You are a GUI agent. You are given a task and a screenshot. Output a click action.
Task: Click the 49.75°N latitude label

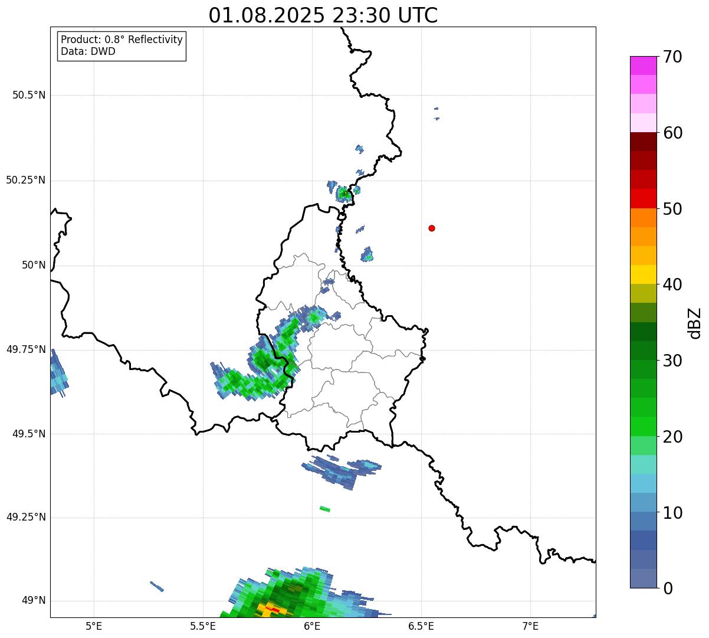(x=26, y=349)
